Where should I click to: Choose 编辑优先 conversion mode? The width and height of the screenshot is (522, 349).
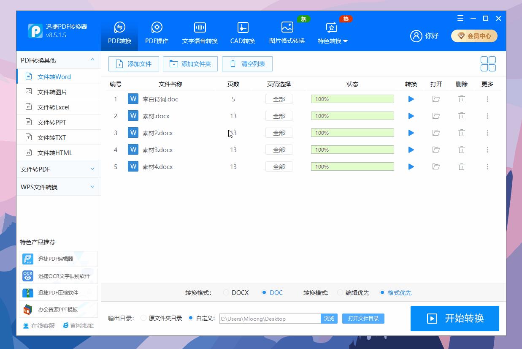pyautogui.click(x=353, y=292)
